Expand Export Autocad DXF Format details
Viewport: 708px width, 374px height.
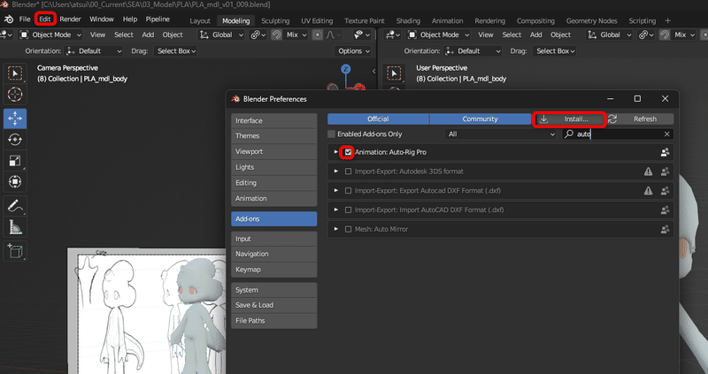[335, 191]
